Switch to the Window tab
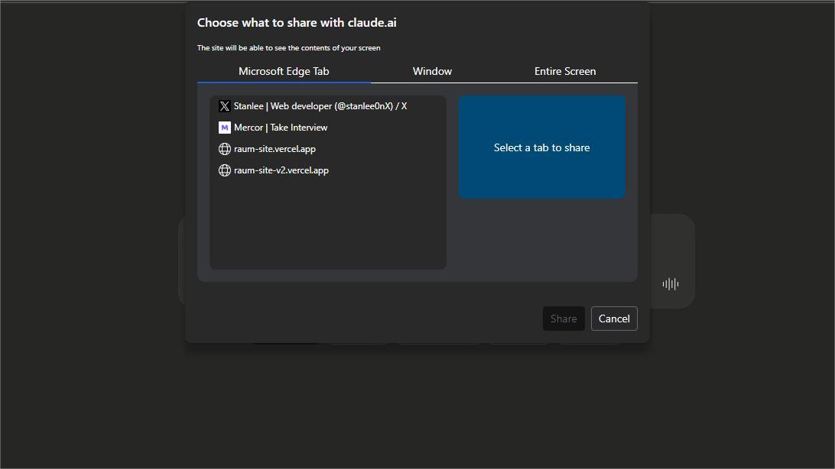The image size is (835, 469). (433, 71)
